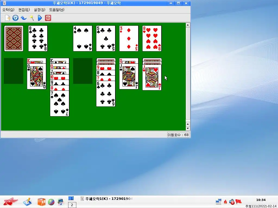Open the 설정(S) menu
278x208 pixels.
pyautogui.click(x=40, y=10)
